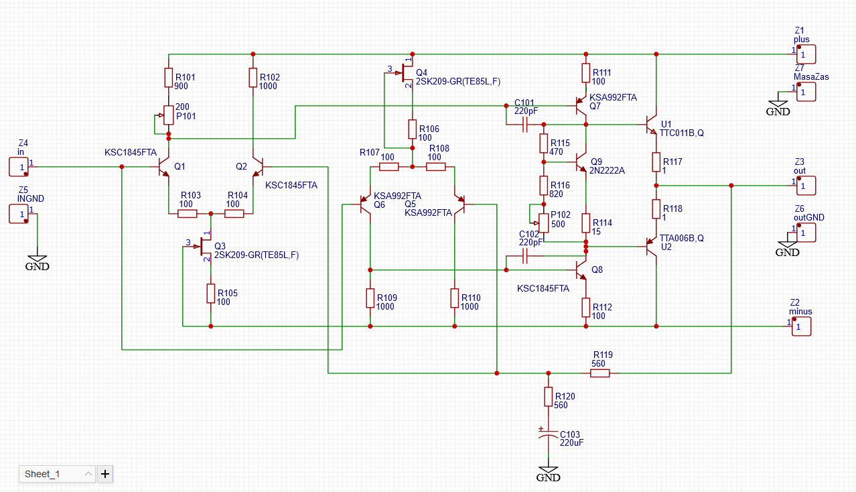
Task: Click the KSC1845FTA label near Q8
Action: [543, 289]
